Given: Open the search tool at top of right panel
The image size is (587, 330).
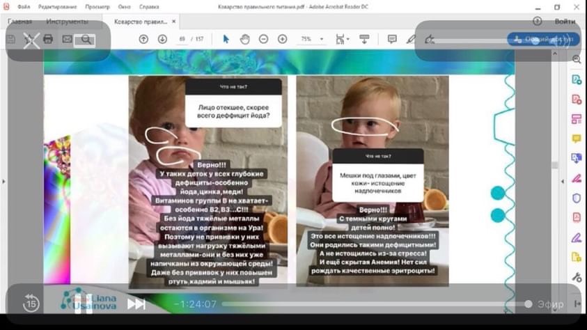Looking at the screenshot, I should click(x=577, y=59).
